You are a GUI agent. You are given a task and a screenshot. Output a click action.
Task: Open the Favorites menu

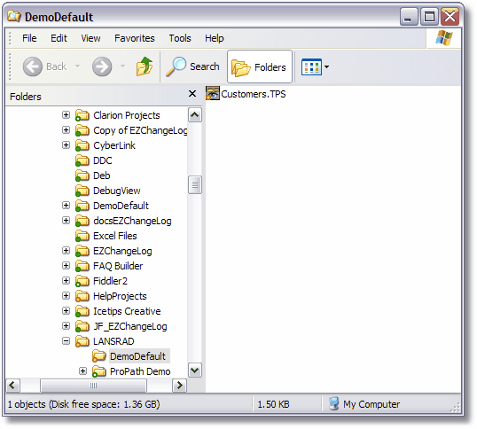[135, 38]
